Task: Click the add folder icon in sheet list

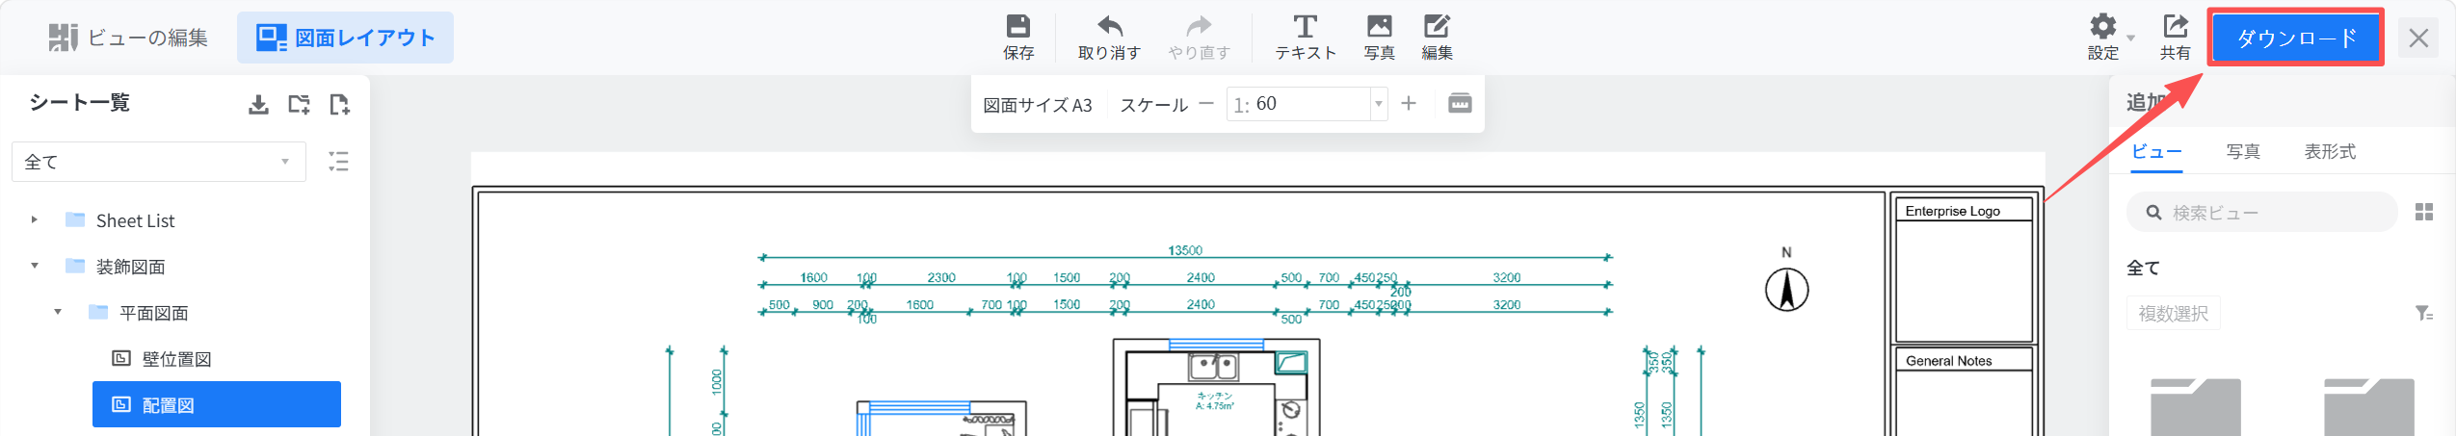Action: pyautogui.click(x=299, y=104)
